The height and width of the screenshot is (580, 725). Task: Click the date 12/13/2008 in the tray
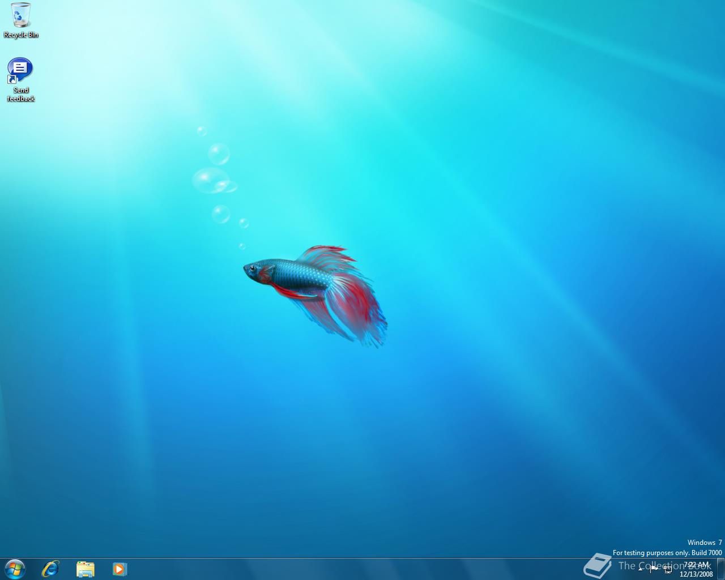coord(696,573)
